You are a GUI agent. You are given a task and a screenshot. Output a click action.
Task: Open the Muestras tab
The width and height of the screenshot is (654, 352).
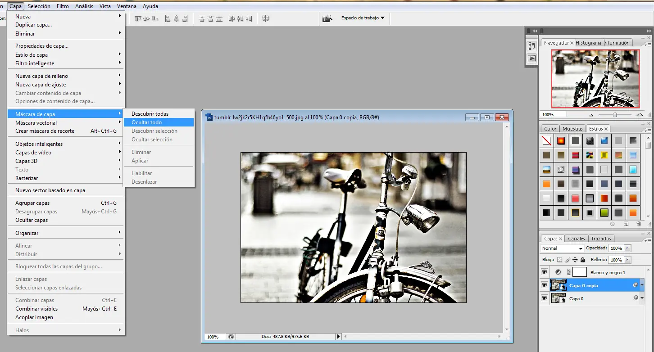[572, 129]
